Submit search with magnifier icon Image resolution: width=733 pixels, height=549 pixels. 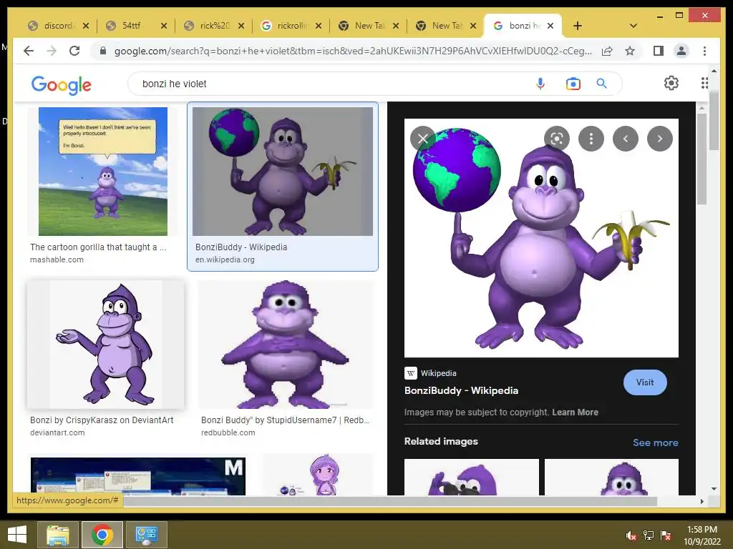(x=601, y=84)
